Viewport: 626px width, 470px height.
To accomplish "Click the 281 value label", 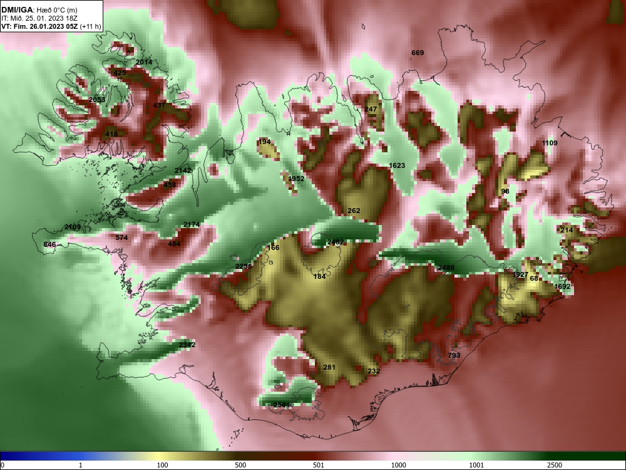I will (x=329, y=367).
